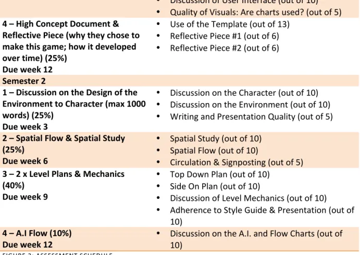This screenshot has width=360, height=255.
Task: Click 'Reflective Piece #2 (out of 6)' line
Action: [225, 48]
